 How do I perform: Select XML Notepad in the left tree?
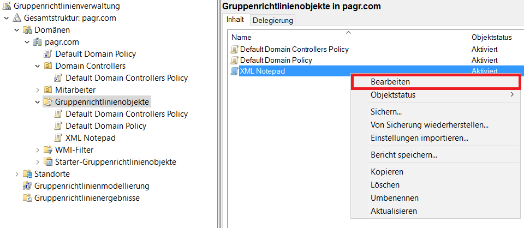[x=91, y=138]
